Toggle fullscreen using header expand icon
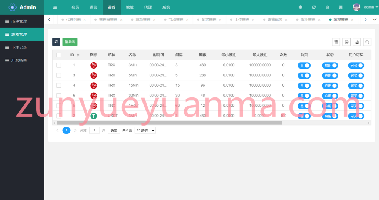Screen dimensions: 379x200 341,7
